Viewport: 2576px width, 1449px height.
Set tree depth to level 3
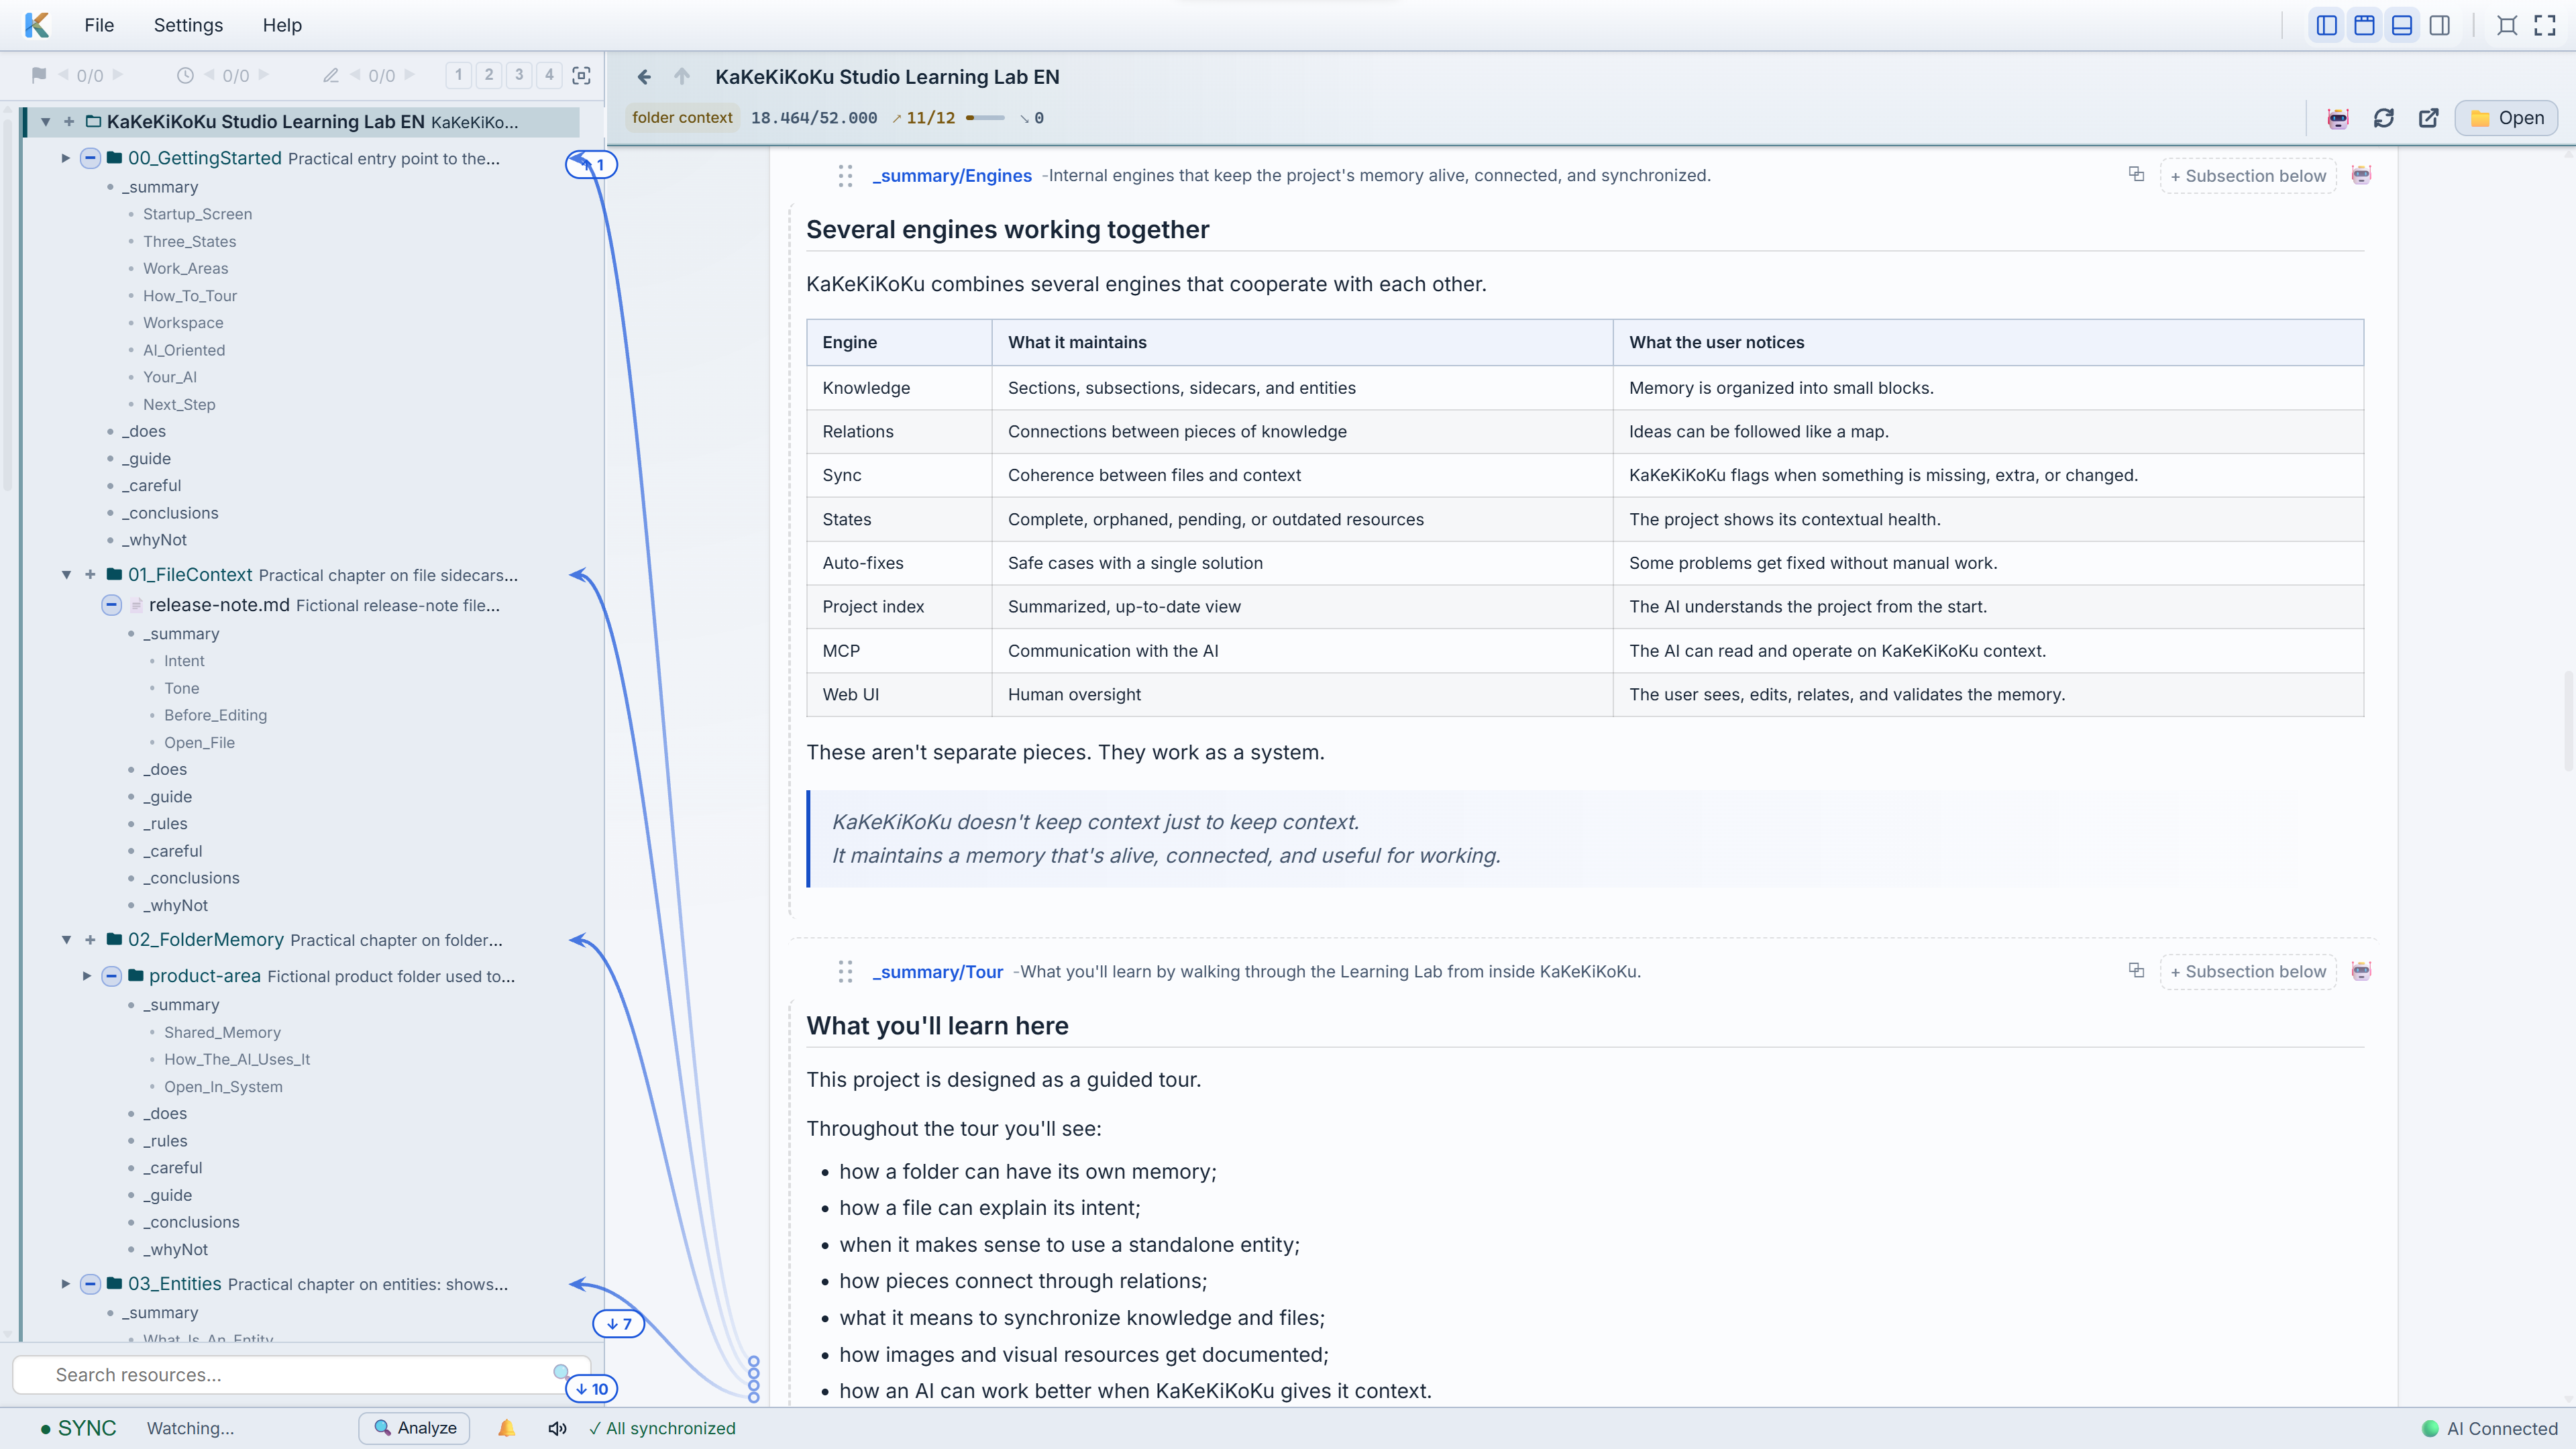pos(518,75)
